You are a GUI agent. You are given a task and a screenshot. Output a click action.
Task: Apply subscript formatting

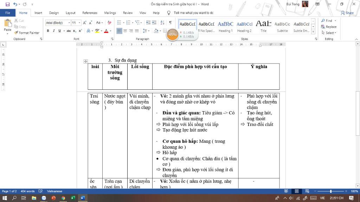coord(75,31)
